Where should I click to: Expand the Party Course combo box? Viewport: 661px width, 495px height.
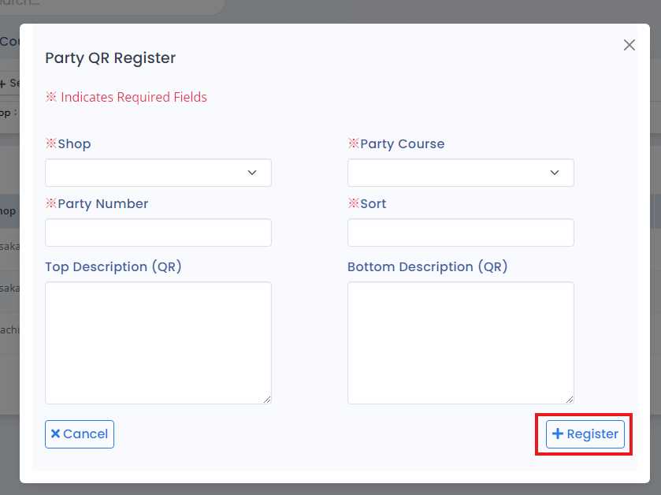click(460, 173)
